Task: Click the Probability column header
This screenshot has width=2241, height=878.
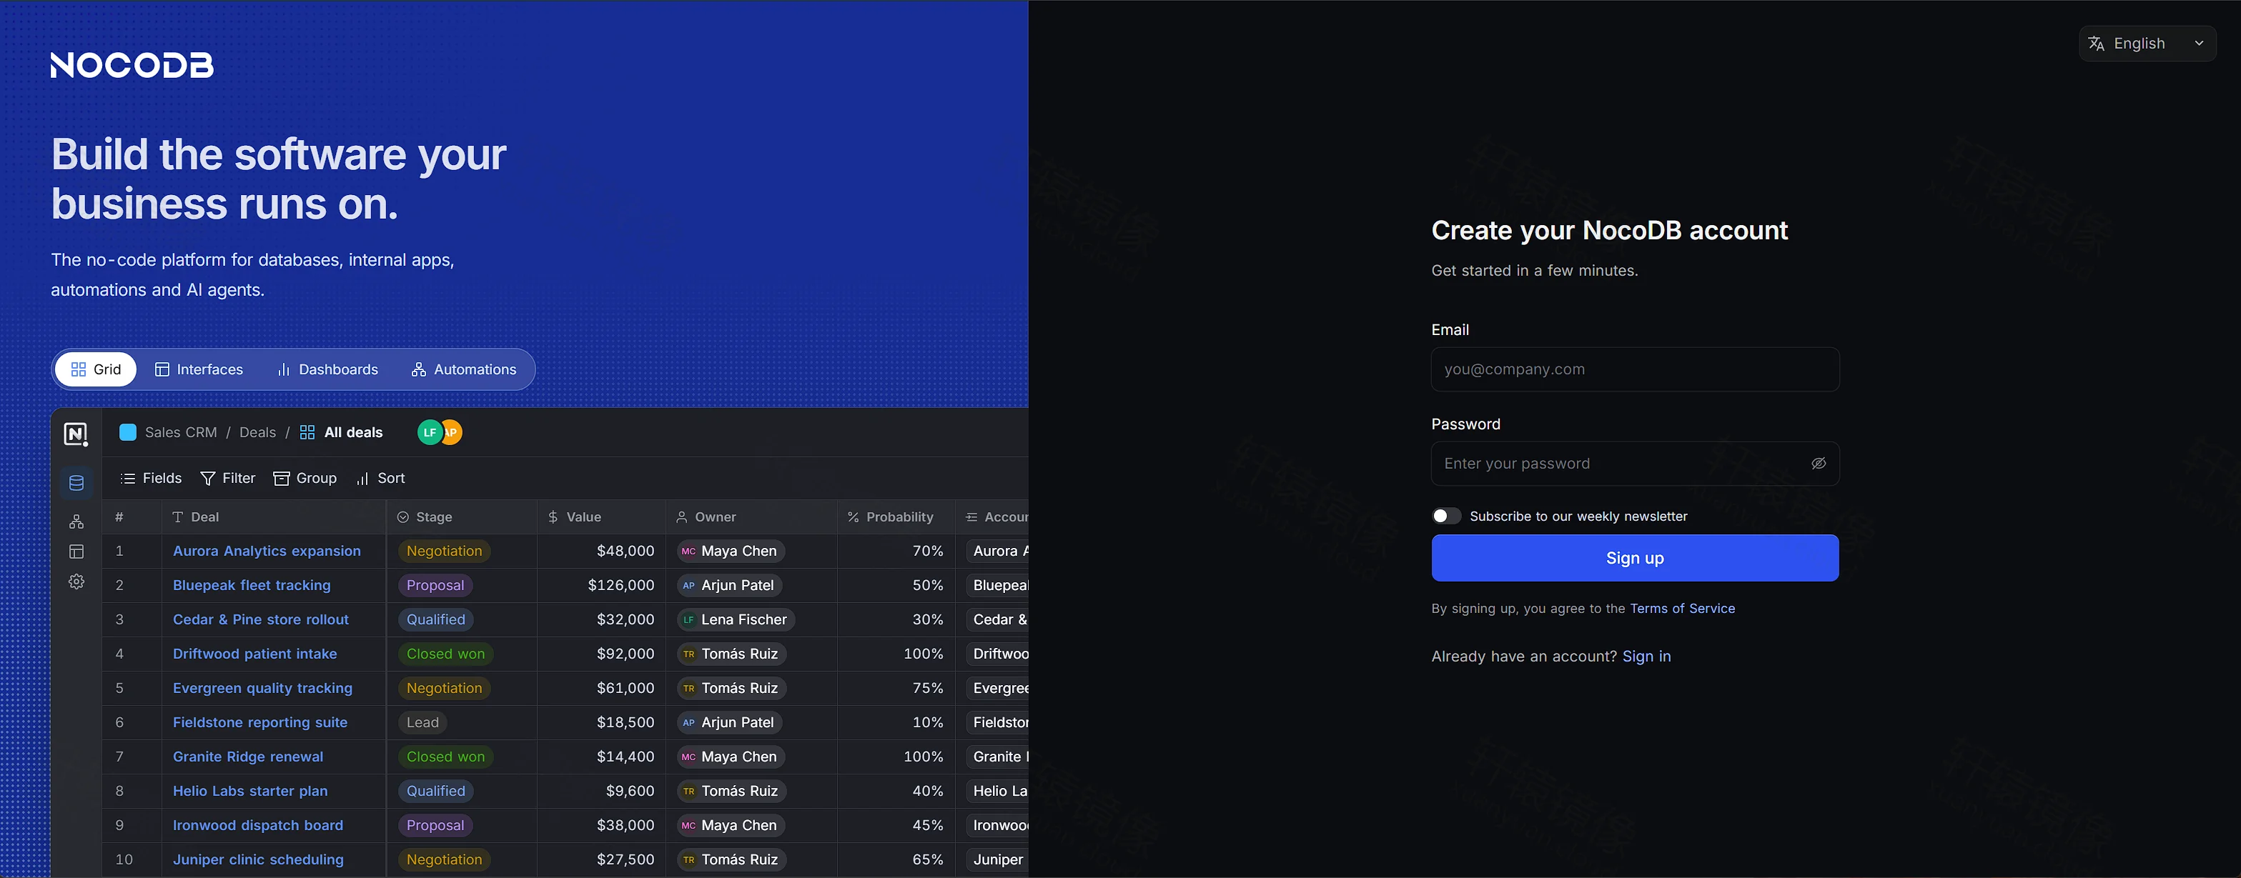Action: click(896, 517)
